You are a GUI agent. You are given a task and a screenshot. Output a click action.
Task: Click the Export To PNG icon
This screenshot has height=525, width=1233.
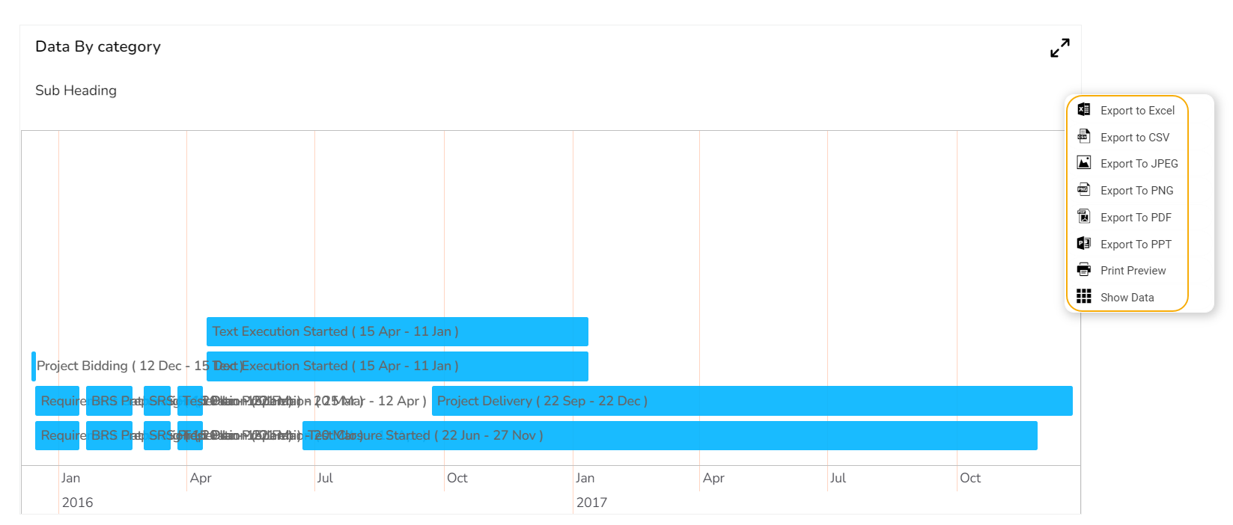click(x=1083, y=190)
